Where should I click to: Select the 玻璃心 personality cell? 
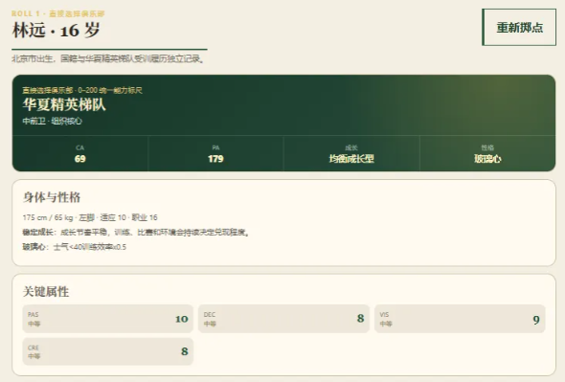[487, 154]
